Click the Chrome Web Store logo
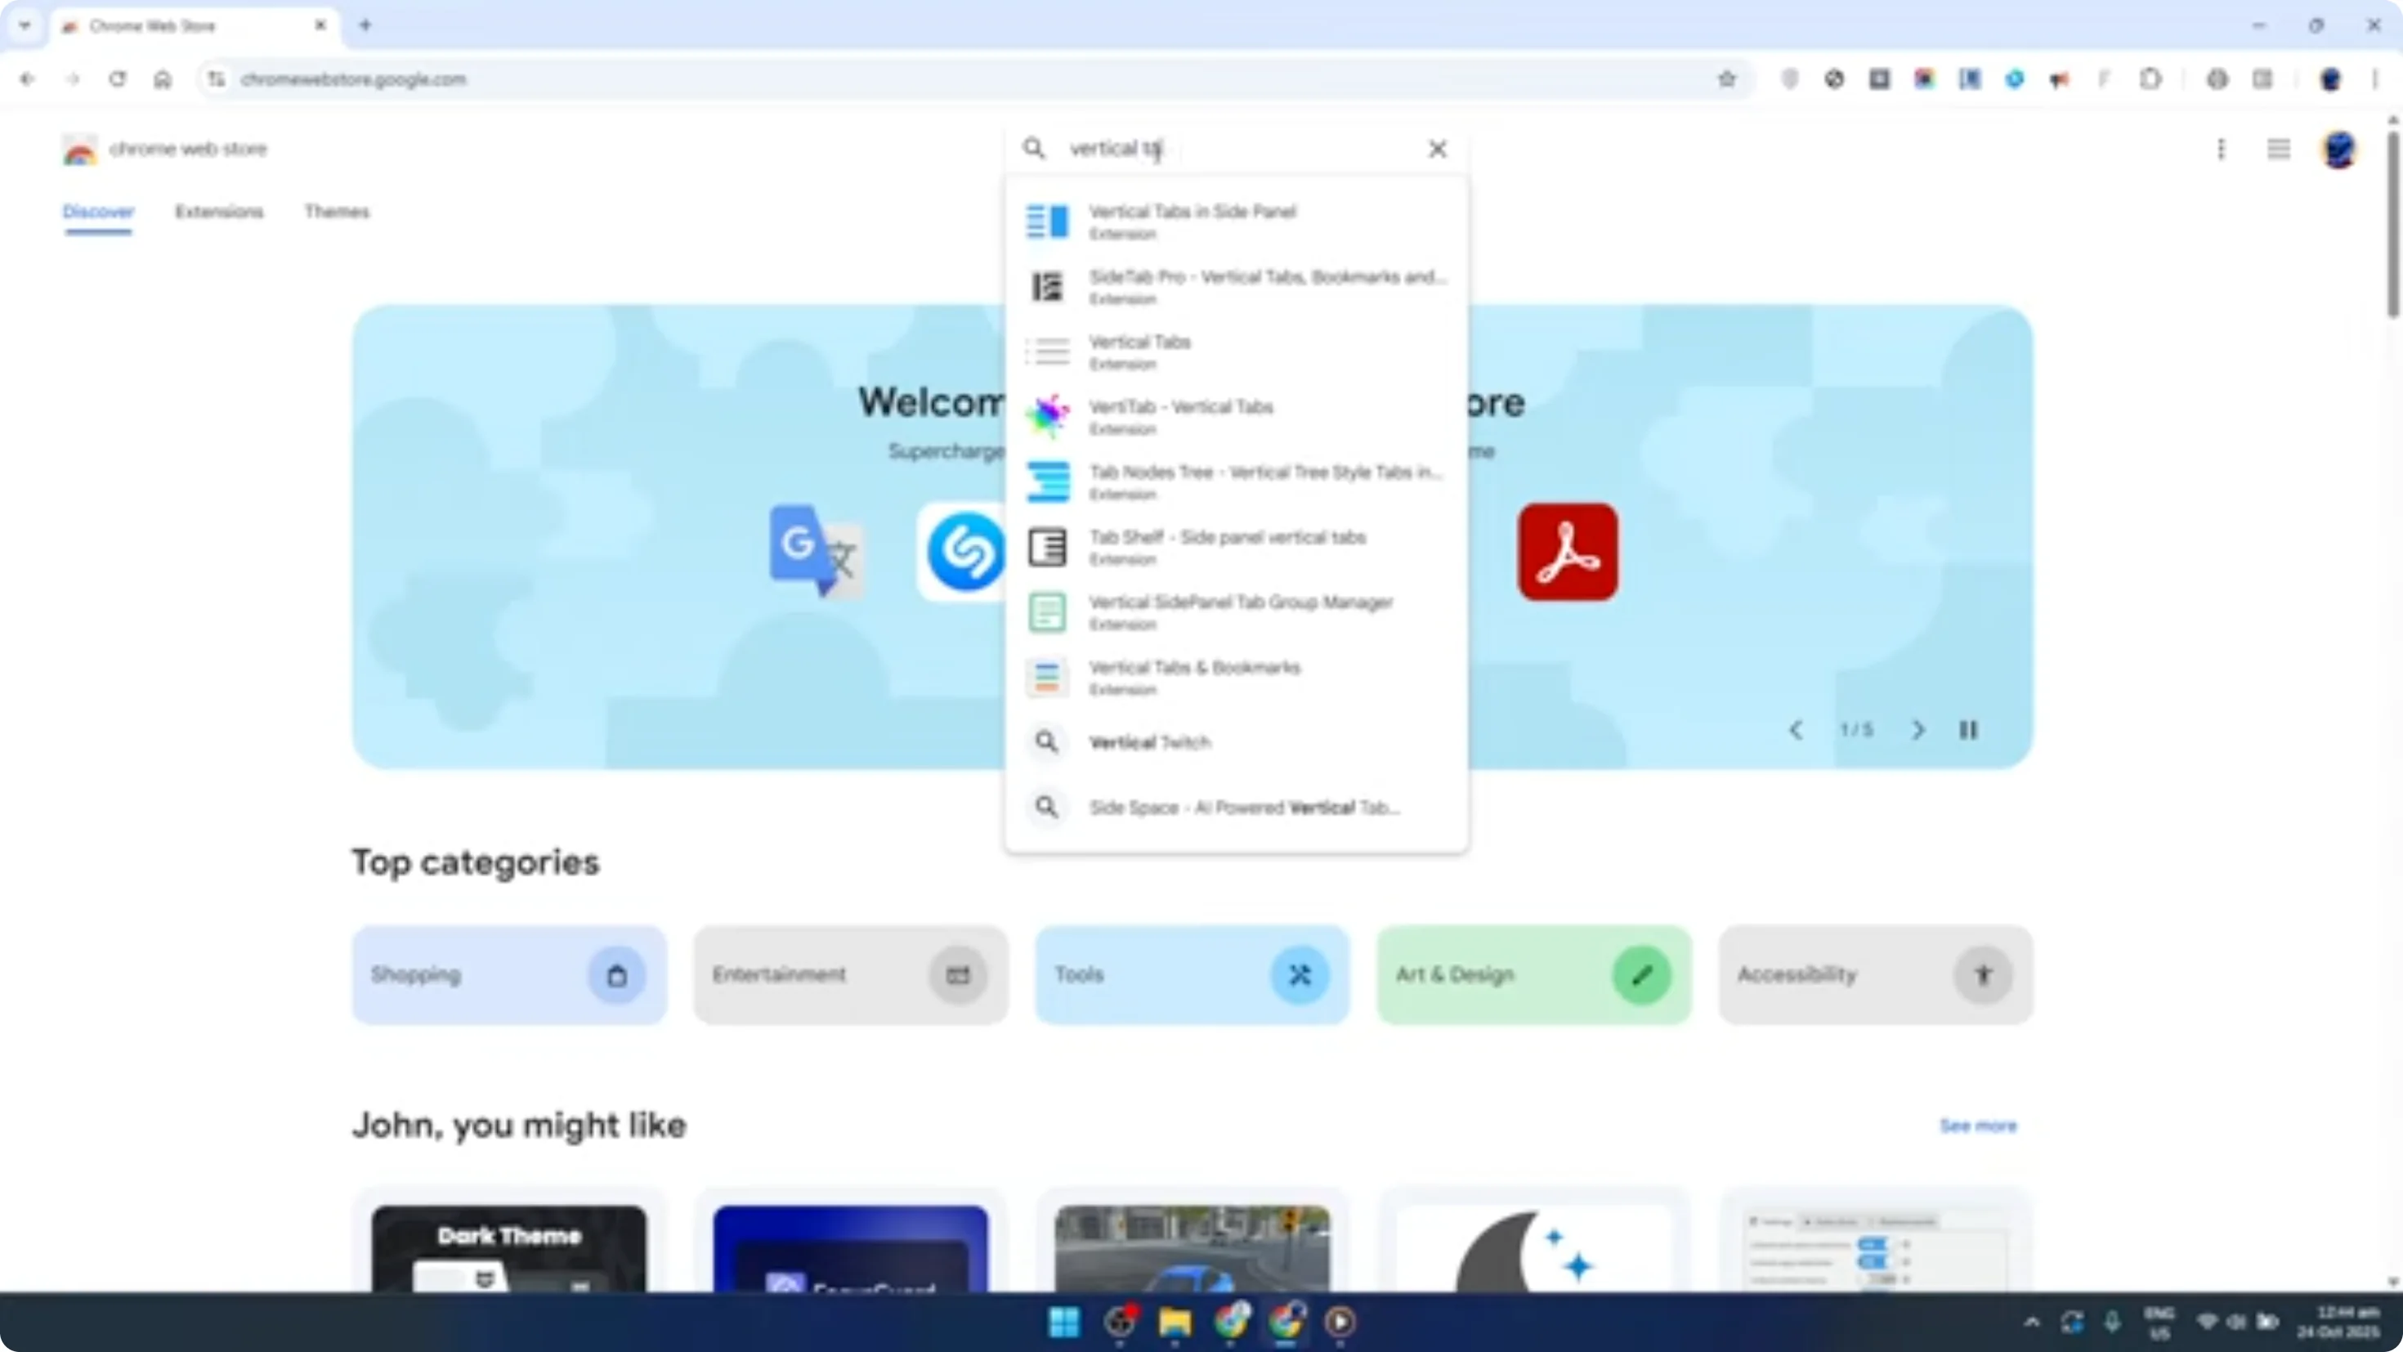Viewport: 2403px width, 1352px height. click(x=79, y=150)
